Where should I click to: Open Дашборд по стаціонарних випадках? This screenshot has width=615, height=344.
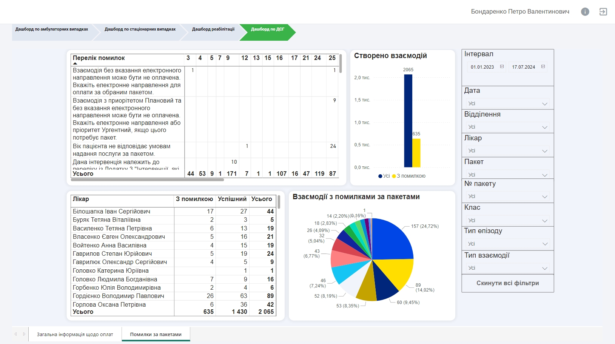point(140,29)
